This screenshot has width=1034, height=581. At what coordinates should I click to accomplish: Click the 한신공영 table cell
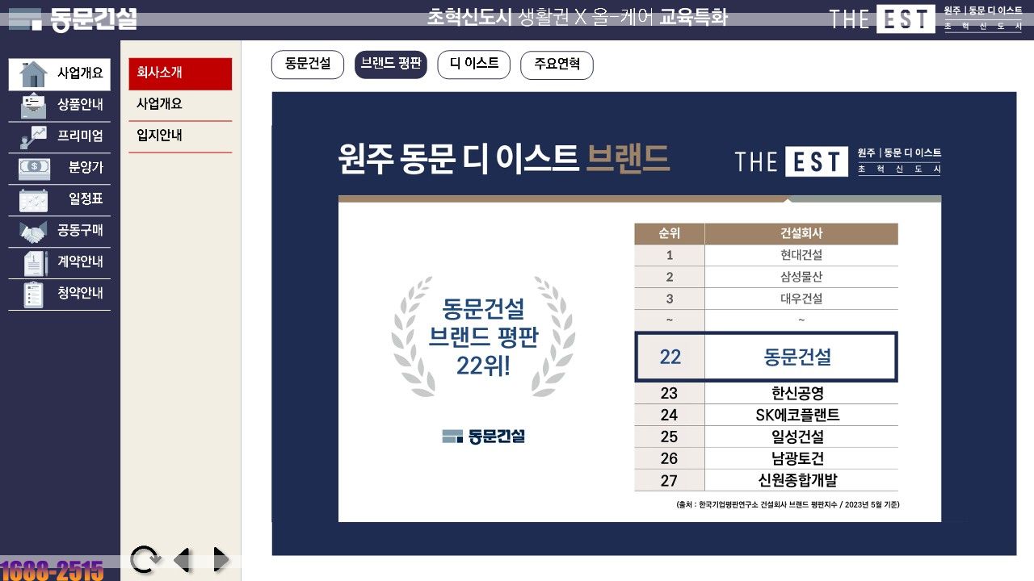click(x=801, y=393)
